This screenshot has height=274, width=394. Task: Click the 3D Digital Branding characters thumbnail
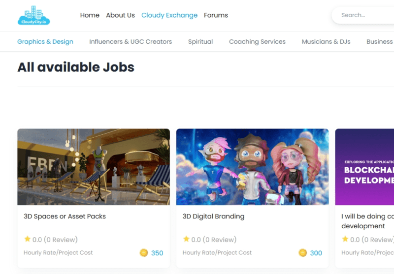[252, 167]
